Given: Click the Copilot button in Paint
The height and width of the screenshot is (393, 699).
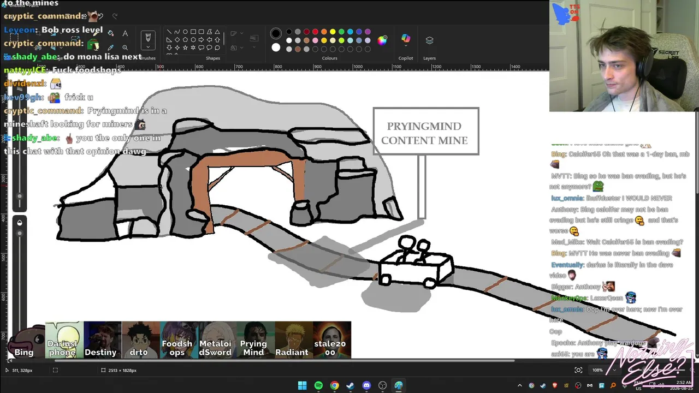Looking at the screenshot, I should point(406,39).
